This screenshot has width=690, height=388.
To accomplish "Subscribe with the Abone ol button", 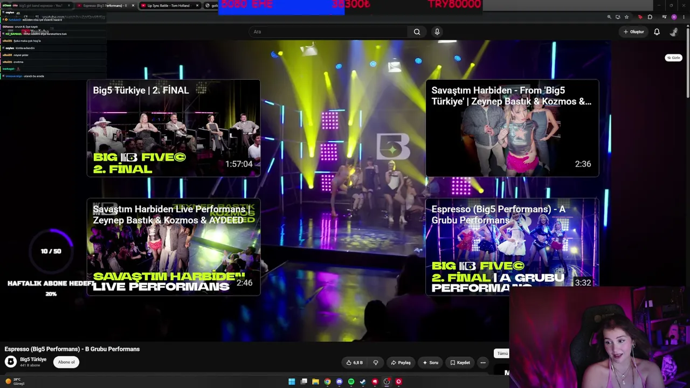I will pyautogui.click(x=66, y=362).
